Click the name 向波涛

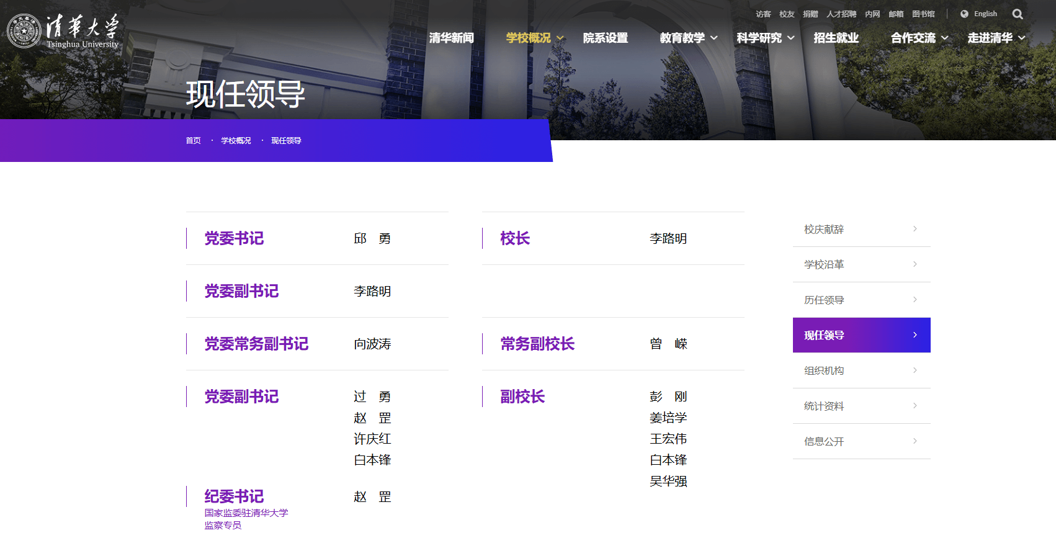point(372,344)
